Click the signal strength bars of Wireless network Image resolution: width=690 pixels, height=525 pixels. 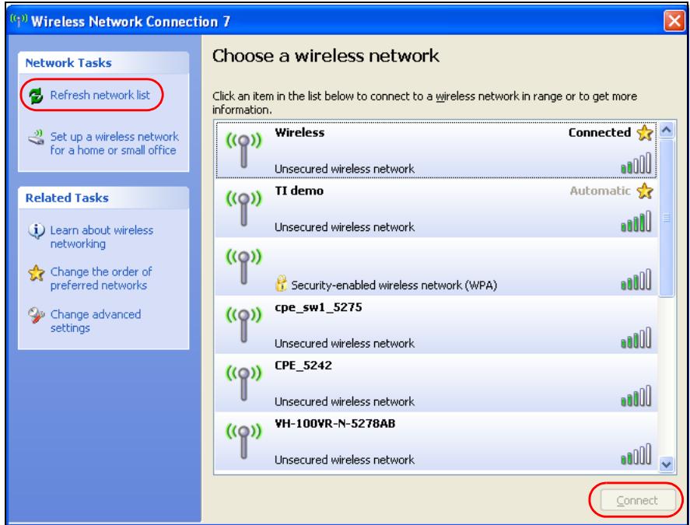point(636,163)
